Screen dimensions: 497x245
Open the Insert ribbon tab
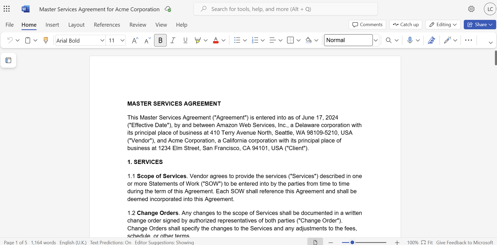[52, 25]
